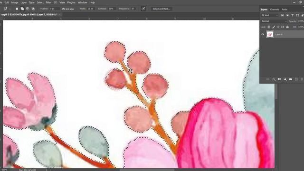Filter layers by shape layers icon
304x171 pixels.
click(297, 15)
